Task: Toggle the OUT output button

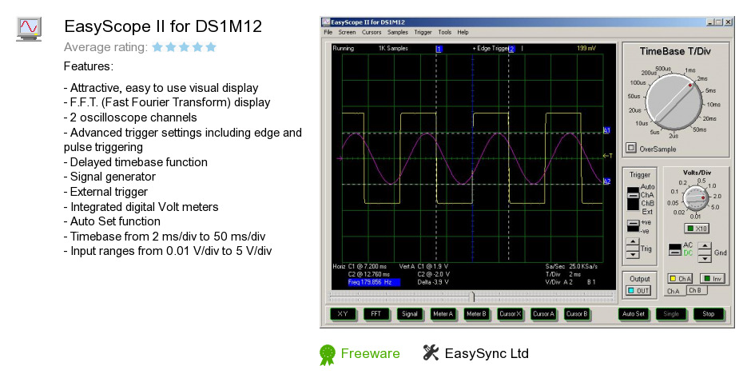Action: click(x=639, y=290)
